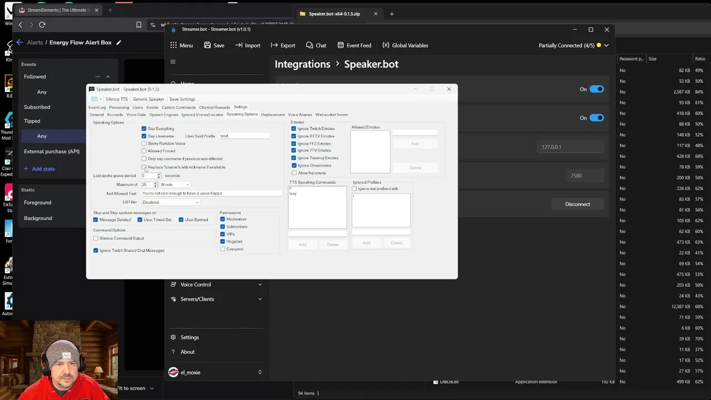Add new tab in file explorer window
Image resolution: width=711 pixels, height=400 pixels.
tap(392, 14)
